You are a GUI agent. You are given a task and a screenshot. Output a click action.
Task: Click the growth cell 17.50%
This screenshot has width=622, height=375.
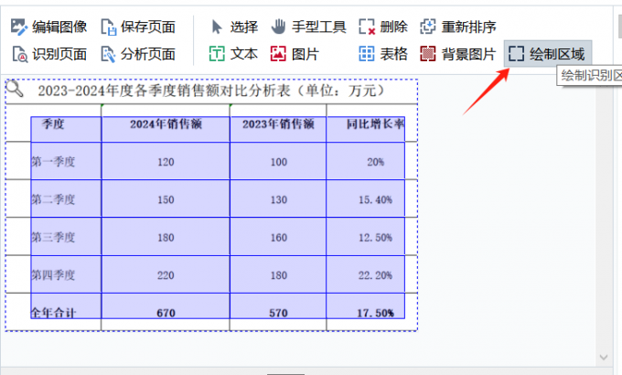coord(366,306)
